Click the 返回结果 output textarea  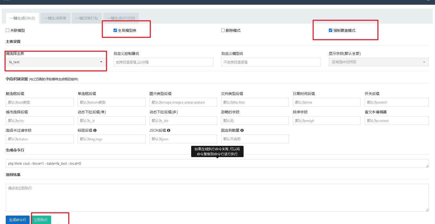tap(217, 198)
